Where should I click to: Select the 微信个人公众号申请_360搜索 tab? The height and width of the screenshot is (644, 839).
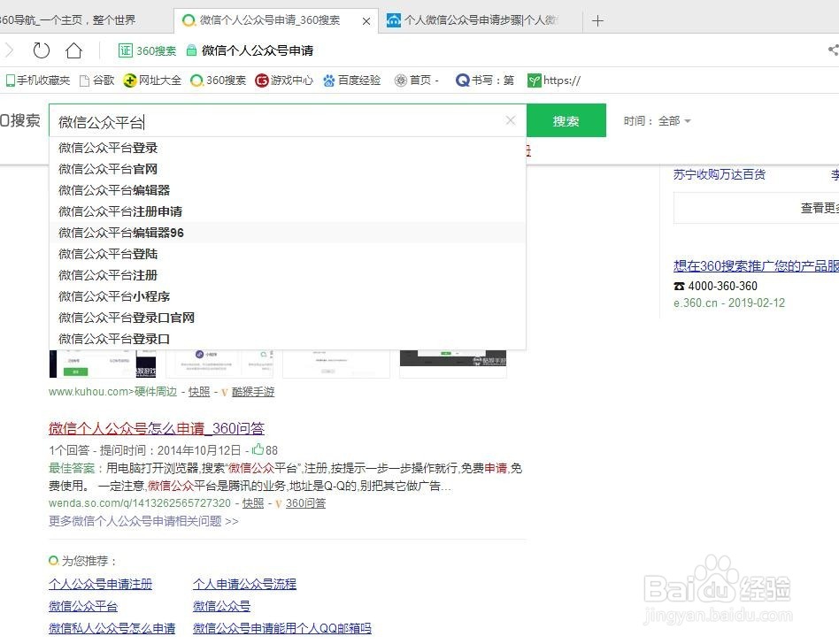point(276,20)
